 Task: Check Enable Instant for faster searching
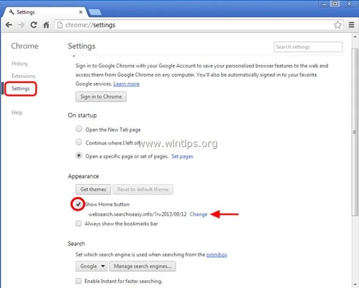[78, 281]
